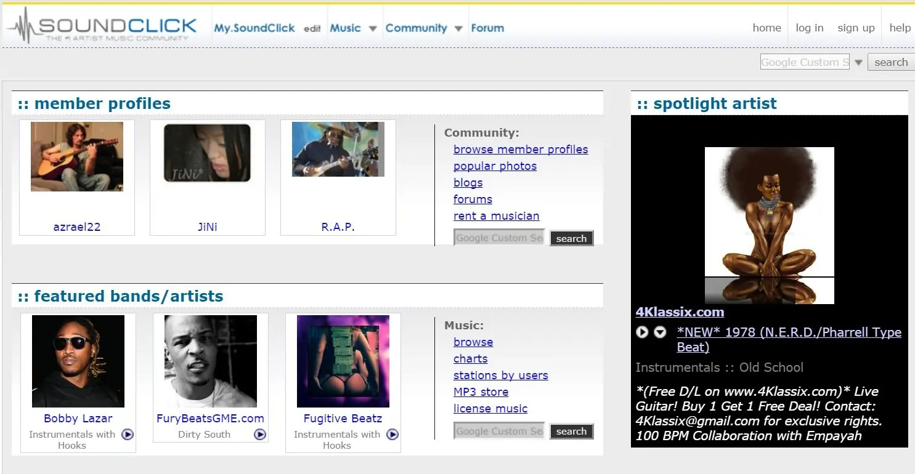Open Fugitive Beatz's cover image
Image resolution: width=915 pixels, height=474 pixels.
coord(343,361)
